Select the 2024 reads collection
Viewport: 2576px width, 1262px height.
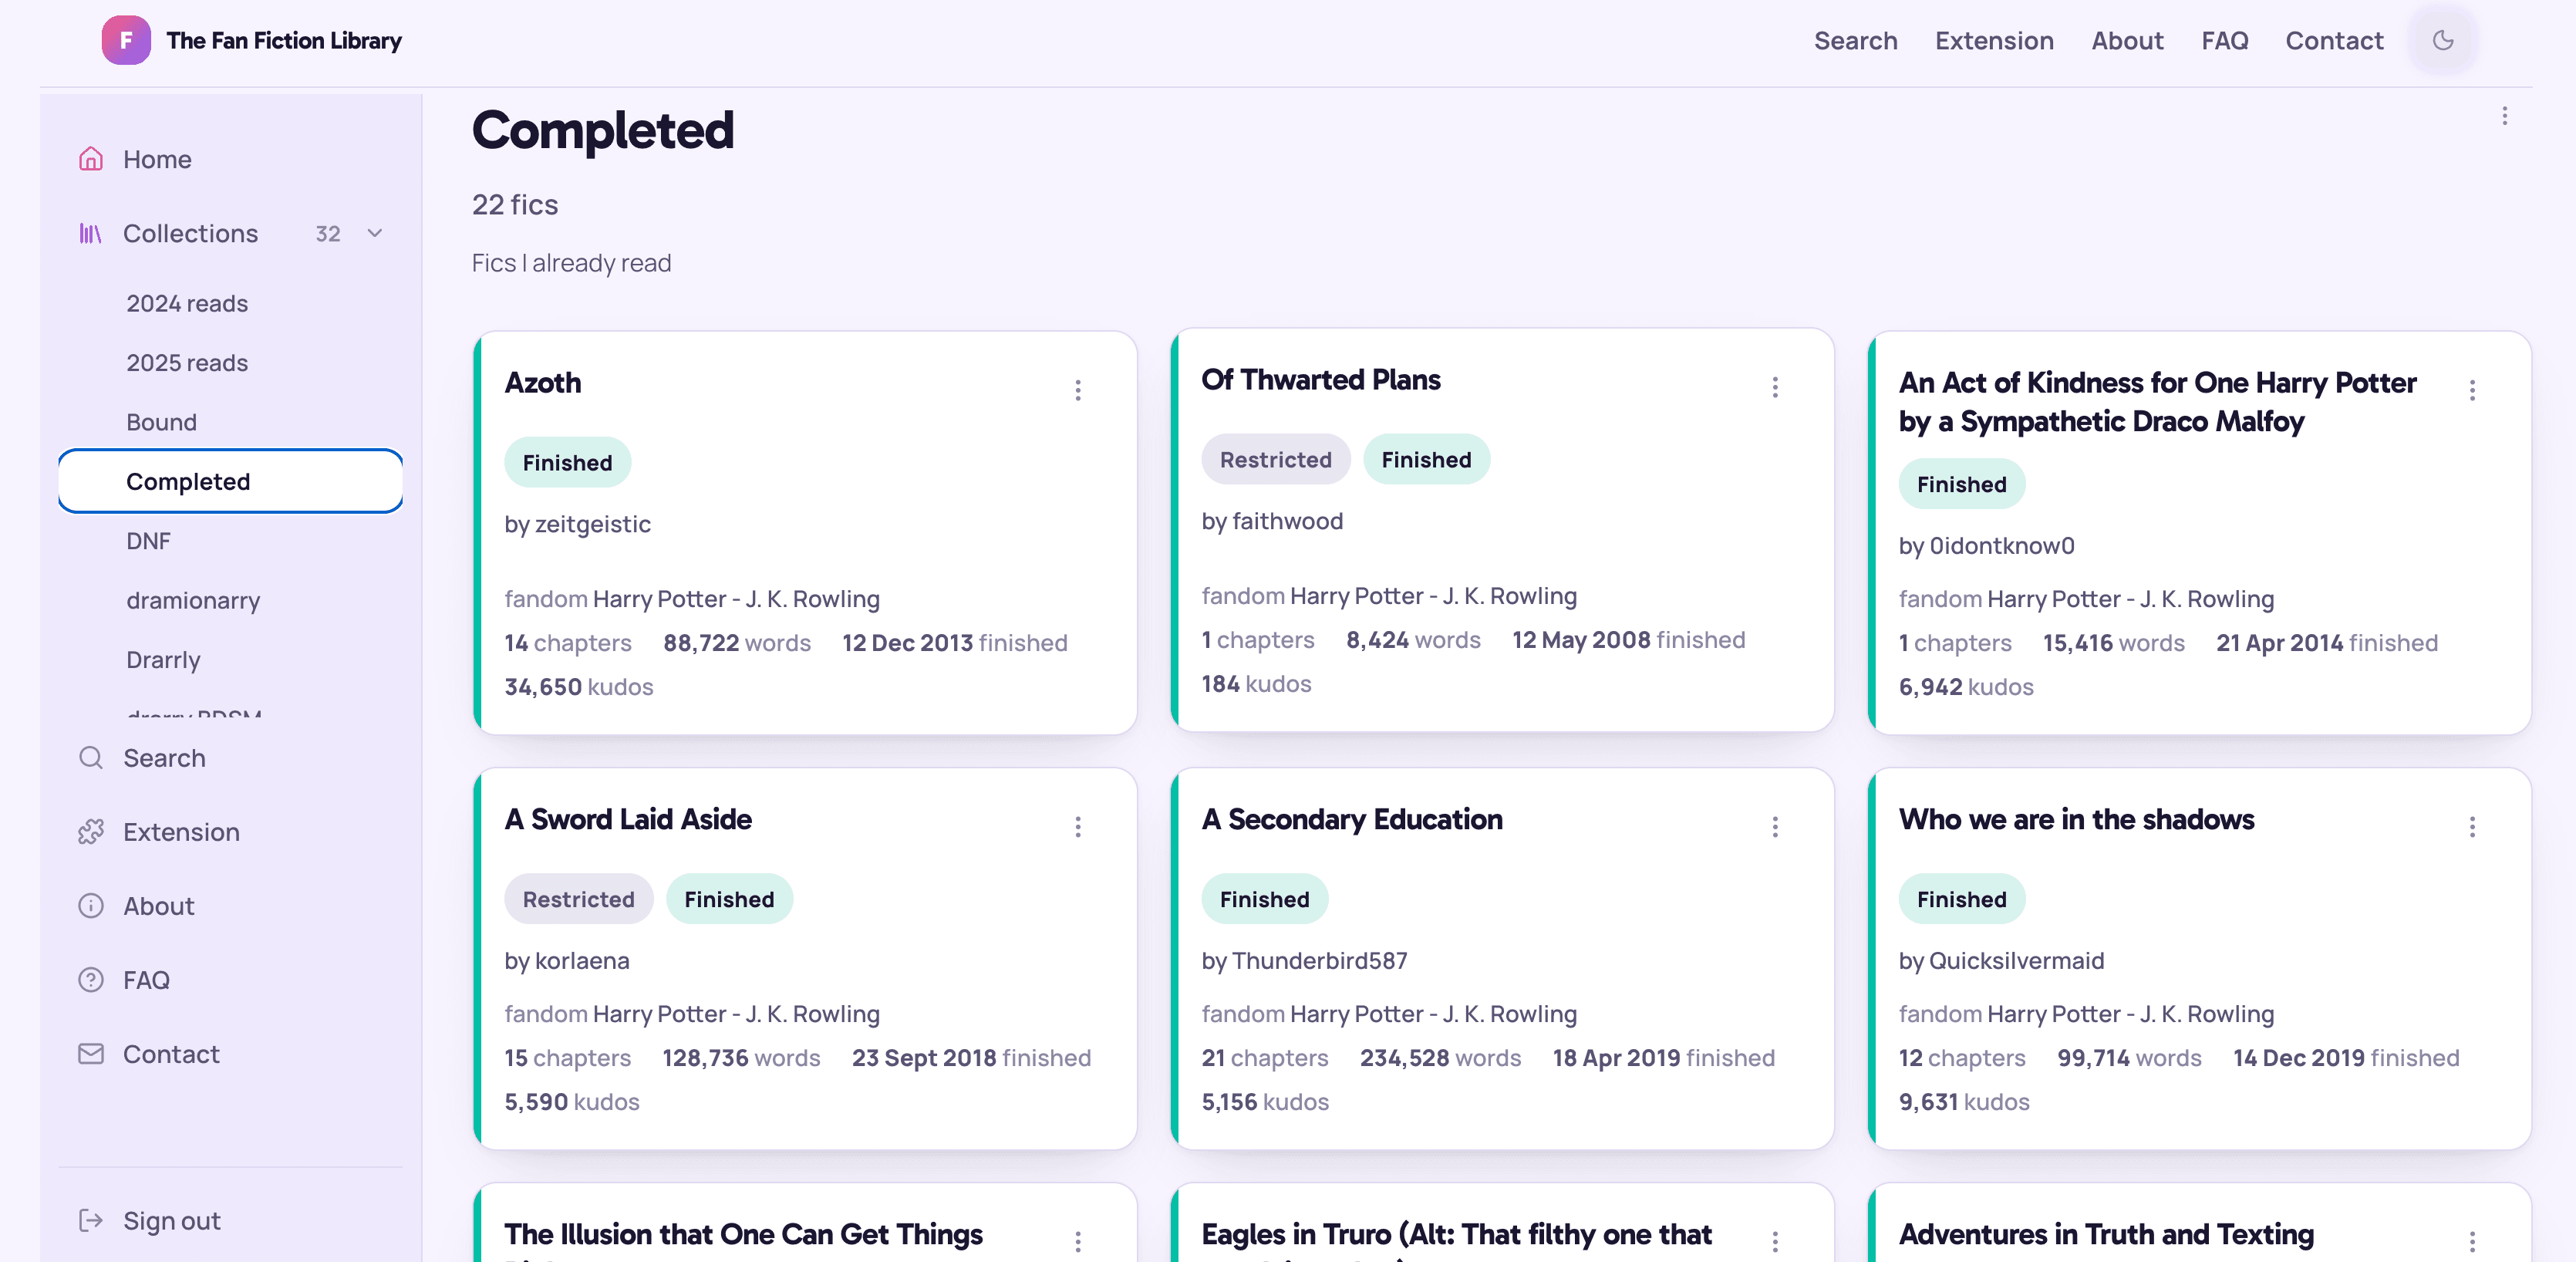(x=187, y=303)
